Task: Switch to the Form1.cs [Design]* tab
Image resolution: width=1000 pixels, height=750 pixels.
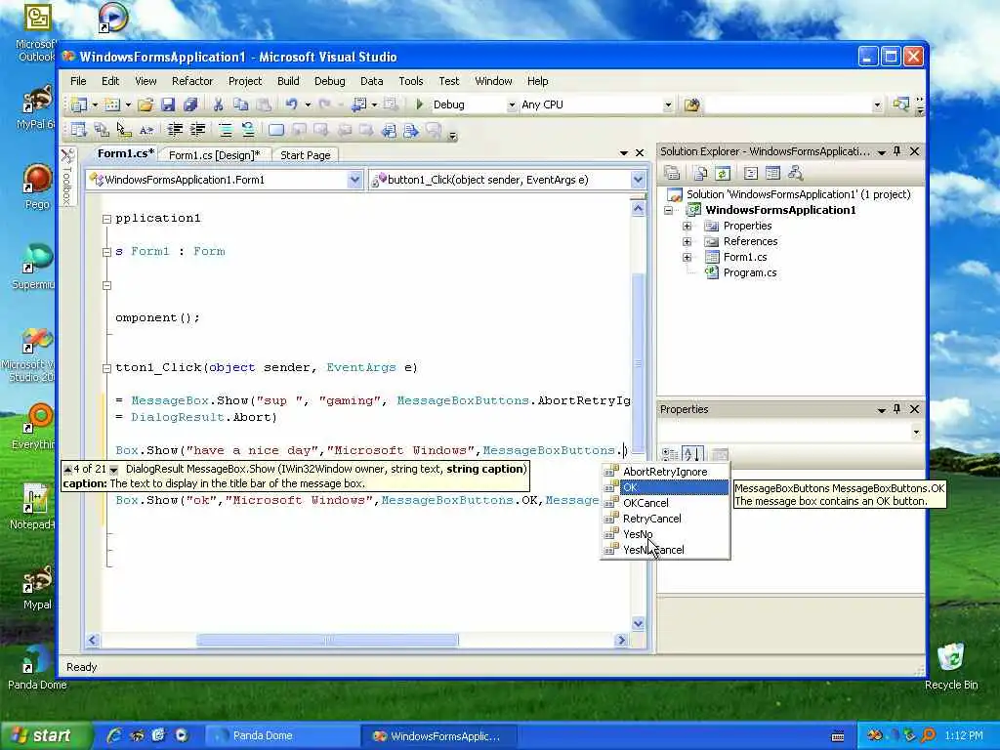Action: 214,155
